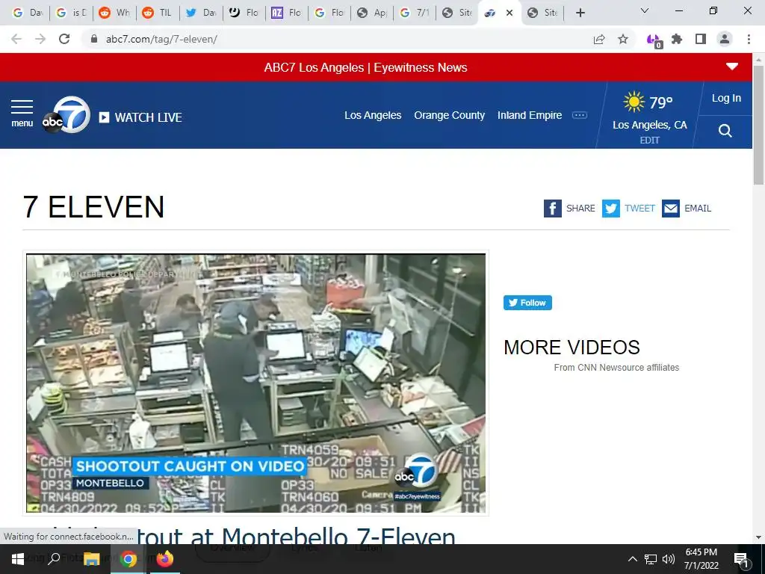The height and width of the screenshot is (574, 765).
Task: View site security lock icon
Action: point(94,39)
